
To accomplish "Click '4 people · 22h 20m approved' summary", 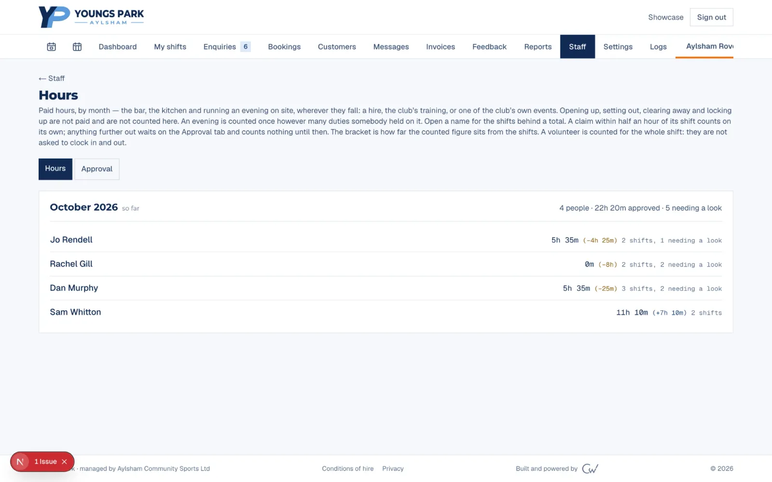I will coord(609,208).
